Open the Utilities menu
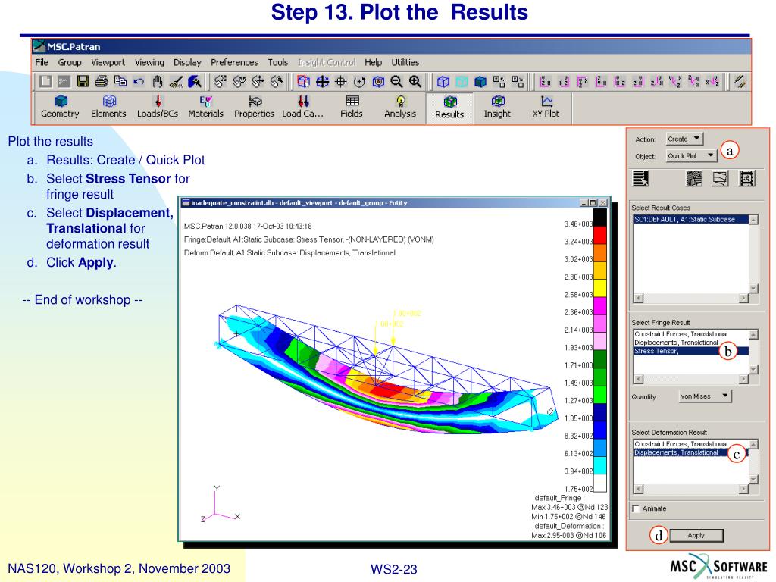Screen dimensions: 776x582 coord(405,62)
